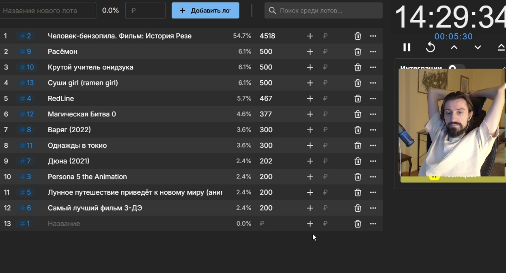
Task: Delete the Расёмон lot
Action: (358, 51)
